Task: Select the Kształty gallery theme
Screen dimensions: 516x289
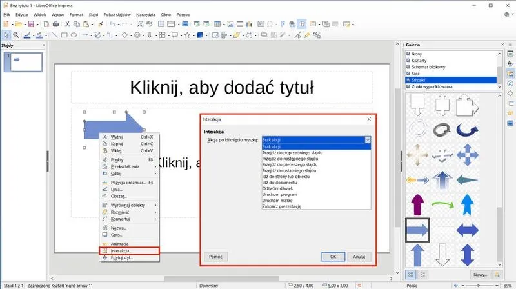Action: (451, 60)
